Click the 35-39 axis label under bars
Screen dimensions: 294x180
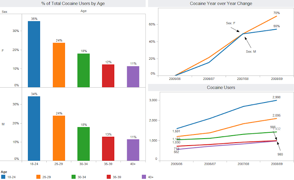click(108, 164)
